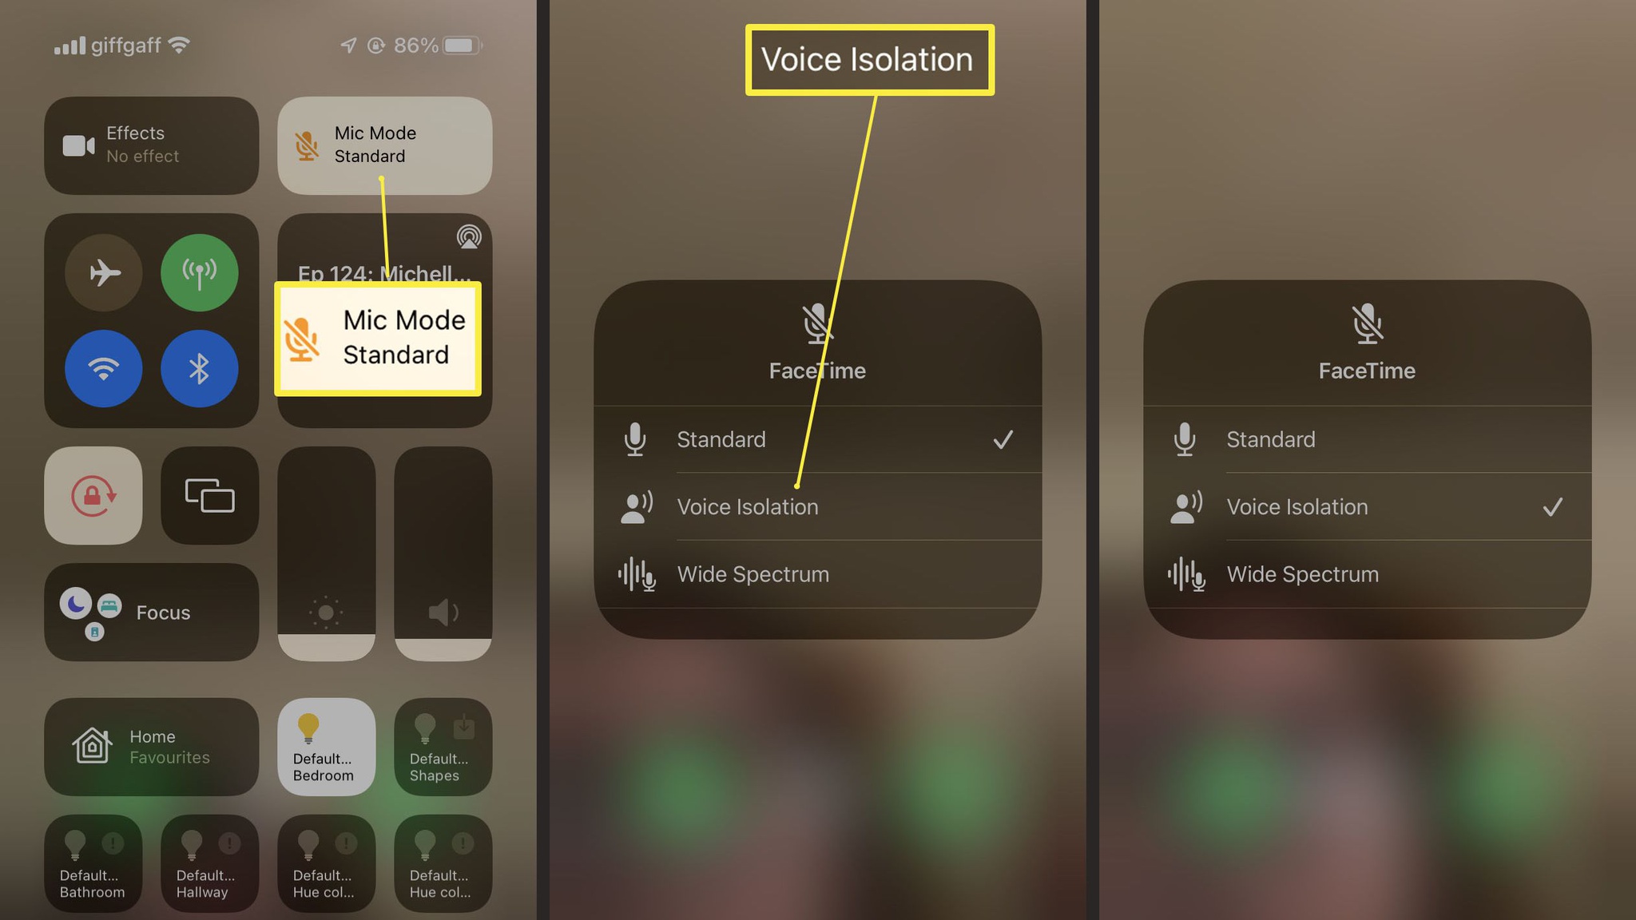1636x920 pixels.
Task: Open Mic Mode Standard control
Action: coord(385,144)
